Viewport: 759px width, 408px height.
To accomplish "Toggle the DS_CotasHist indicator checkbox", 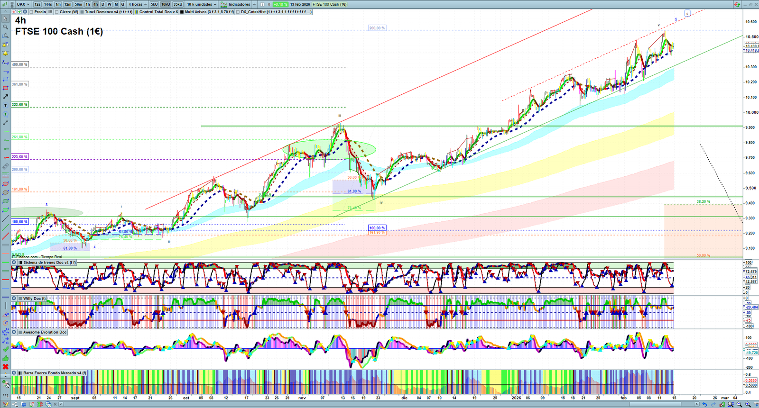I will [238, 12].
